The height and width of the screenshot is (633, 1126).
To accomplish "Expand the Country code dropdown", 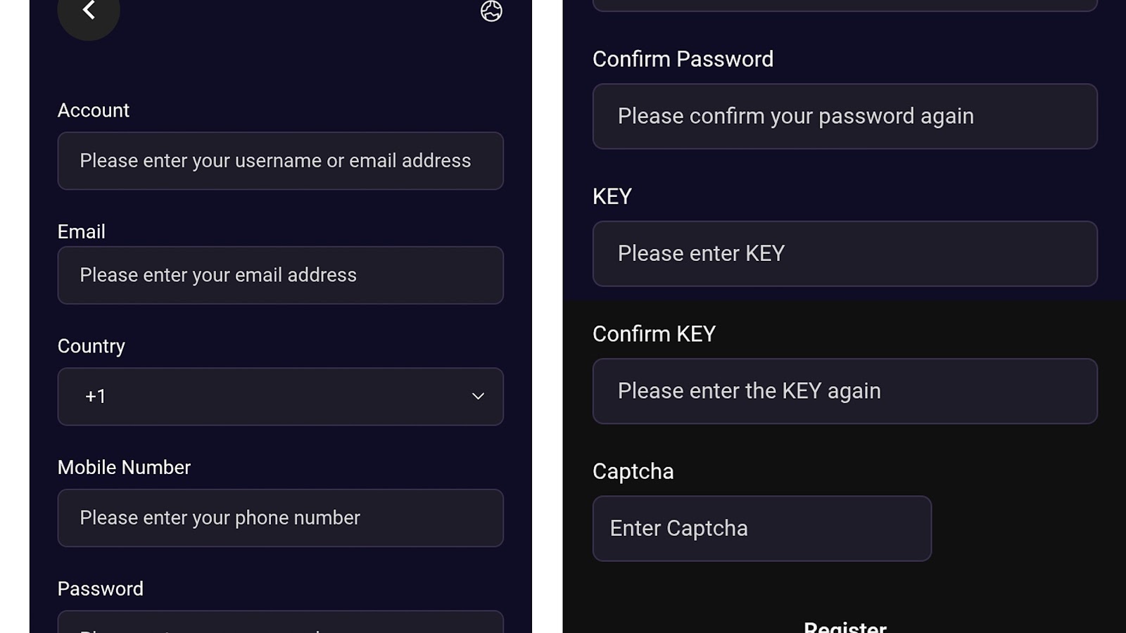I will [280, 397].
